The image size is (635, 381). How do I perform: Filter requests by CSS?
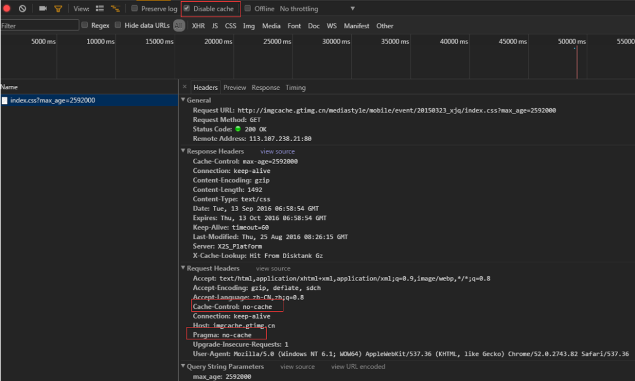point(230,25)
